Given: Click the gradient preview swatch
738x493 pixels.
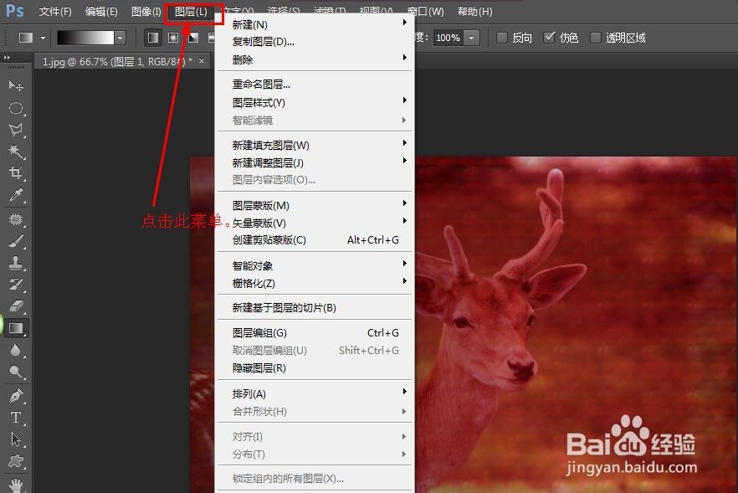Looking at the screenshot, I should point(84,38).
